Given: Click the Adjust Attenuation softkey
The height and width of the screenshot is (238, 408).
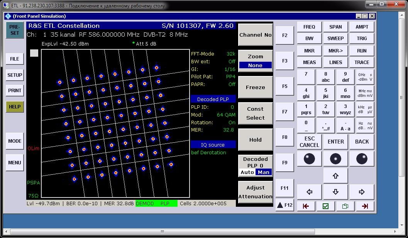Looking at the screenshot, I should point(255,192).
